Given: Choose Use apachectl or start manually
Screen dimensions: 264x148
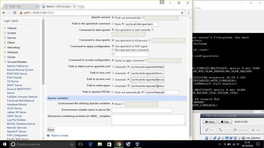Looking at the screenshot, I should (x=113, y=30).
